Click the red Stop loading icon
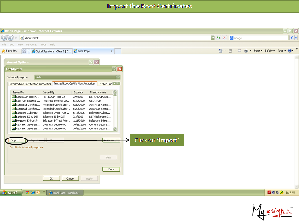Image resolution: width=299 pixels, height=224 pixels. (224, 38)
